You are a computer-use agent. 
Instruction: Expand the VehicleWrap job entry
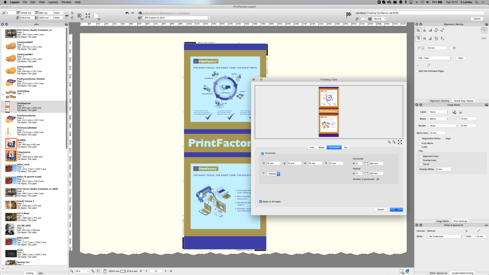pyautogui.click(x=3, y=95)
